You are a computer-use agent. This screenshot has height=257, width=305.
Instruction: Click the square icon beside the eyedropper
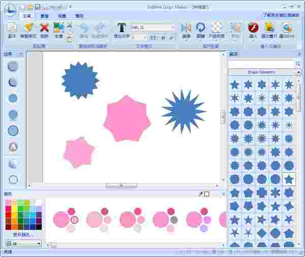click(x=206, y=194)
